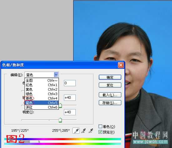The image size is (172, 148).
Task: Open the 载入(L)... button
Action: (x=110, y=95)
